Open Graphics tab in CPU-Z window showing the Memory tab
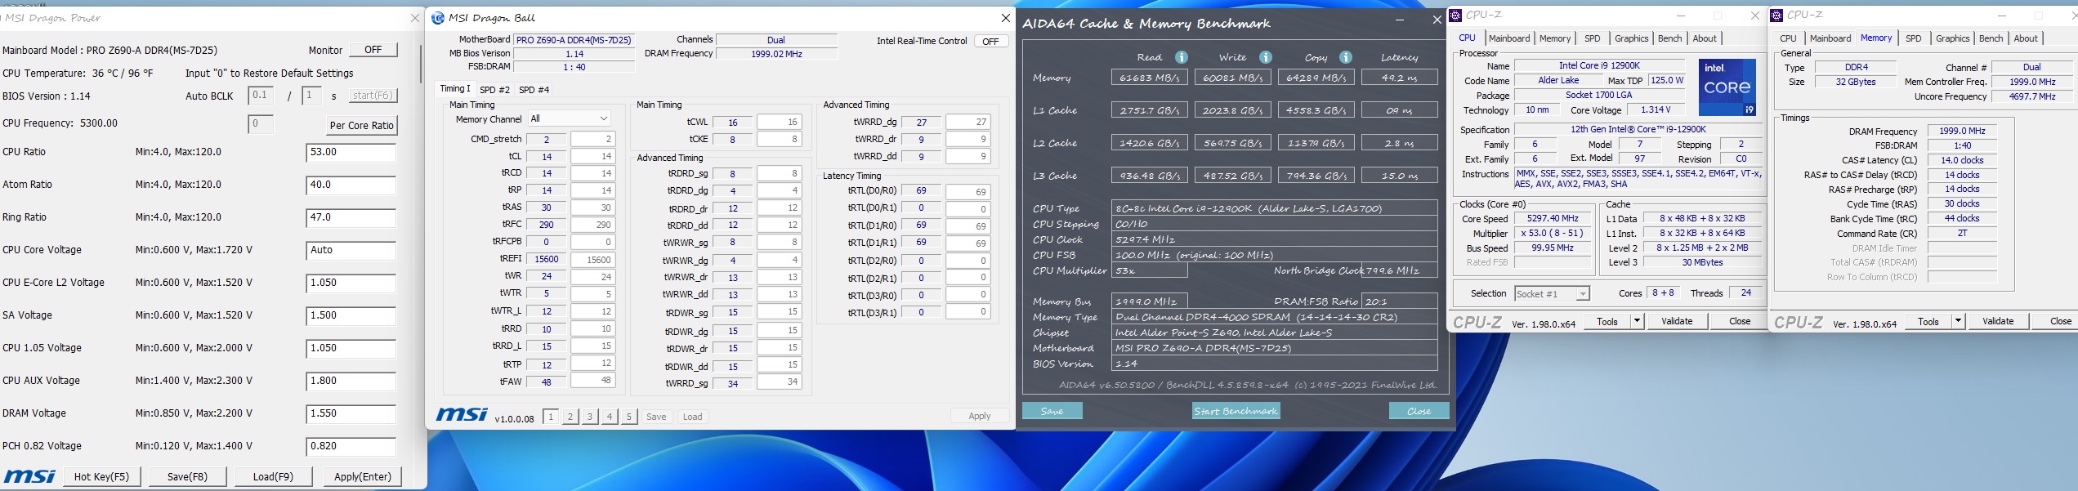Viewport: 2078px width, 491px height. [x=1952, y=38]
